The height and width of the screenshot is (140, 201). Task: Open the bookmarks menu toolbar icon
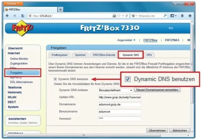tap(173, 16)
